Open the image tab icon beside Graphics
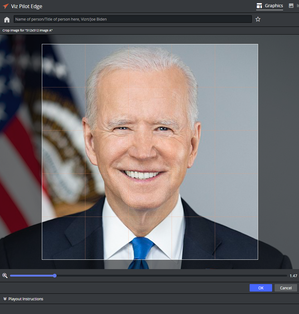 (291, 6)
